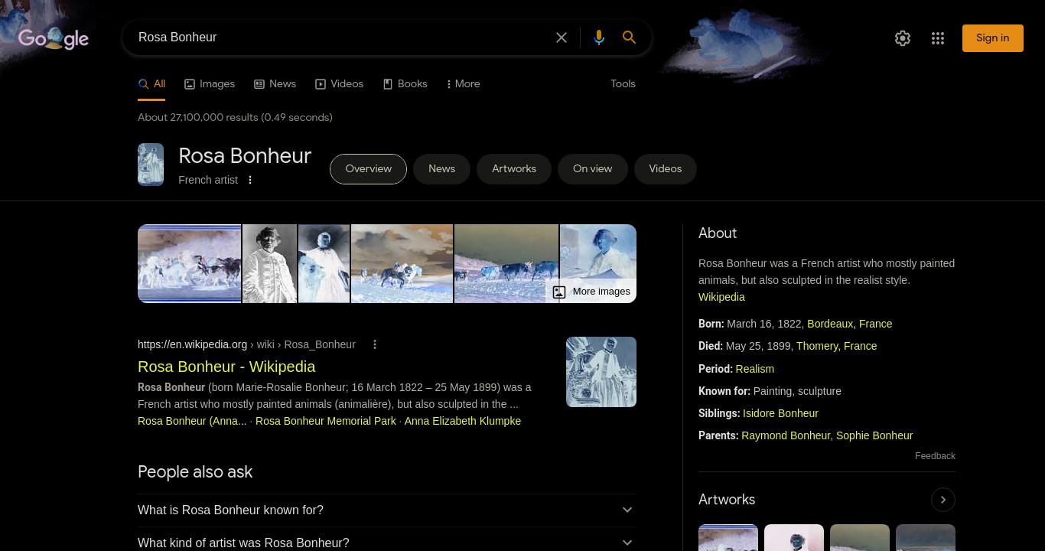Open the fifth carousel image of cattle
1045x551 pixels.
506,264
